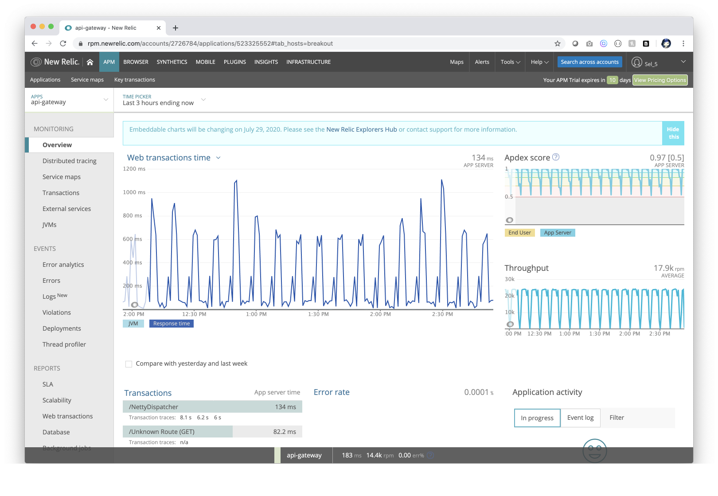Toggle JVM series on transactions chart
The height and width of the screenshot is (496, 718).
pos(133,324)
